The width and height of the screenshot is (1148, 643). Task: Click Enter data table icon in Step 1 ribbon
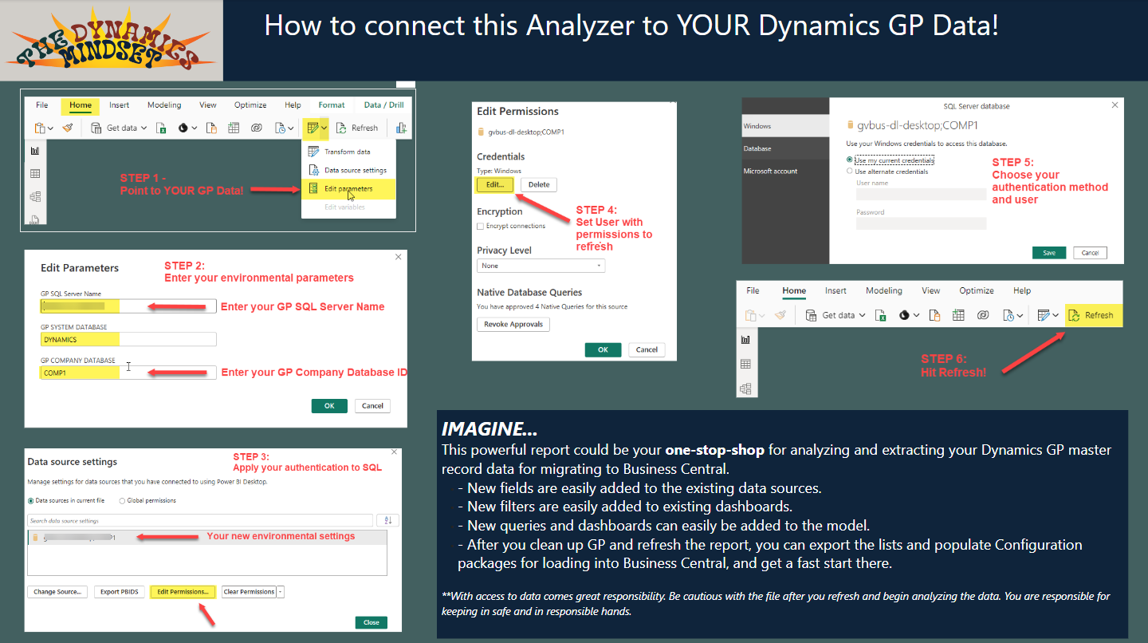coord(234,128)
